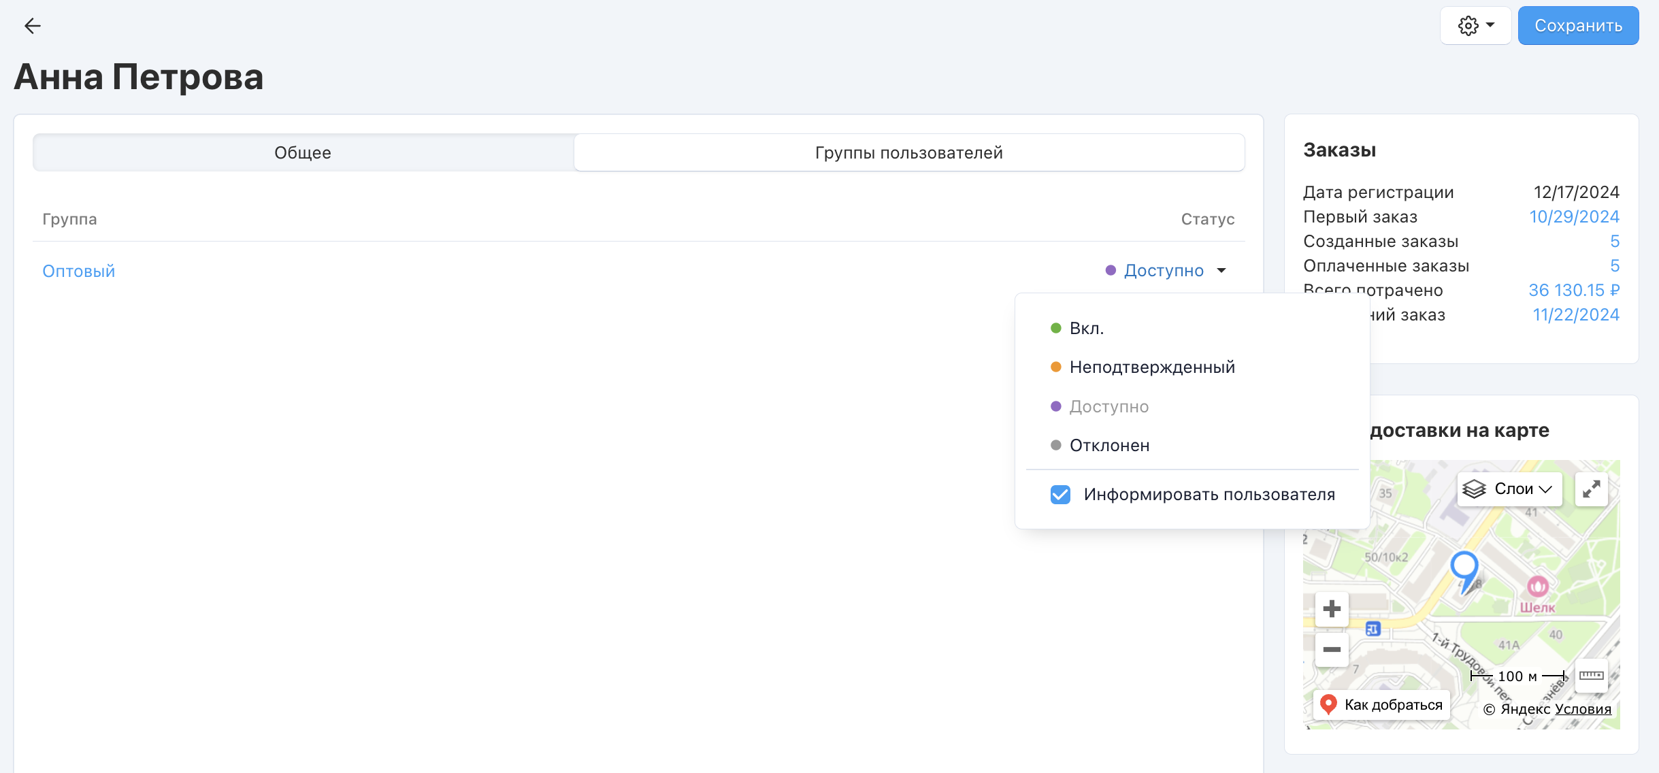Choose Неподтвержденный in status menu
Viewport: 1659px width, 773px height.
(x=1151, y=367)
